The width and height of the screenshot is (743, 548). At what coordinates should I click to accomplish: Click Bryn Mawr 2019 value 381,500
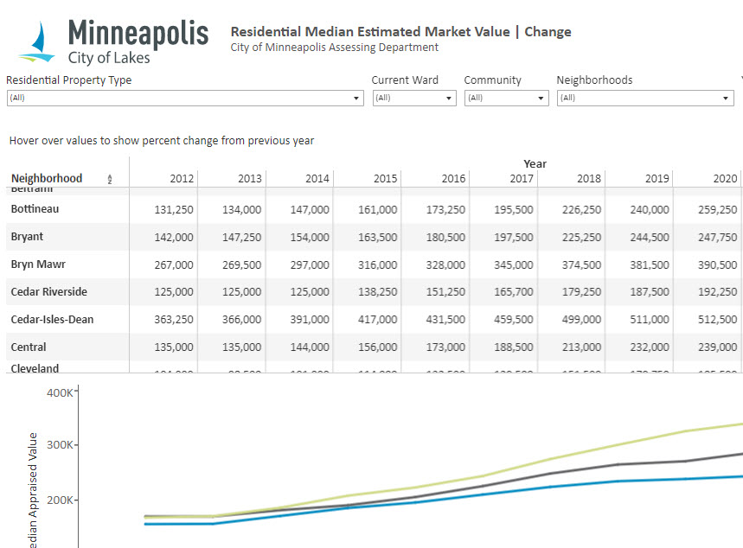tap(650, 264)
